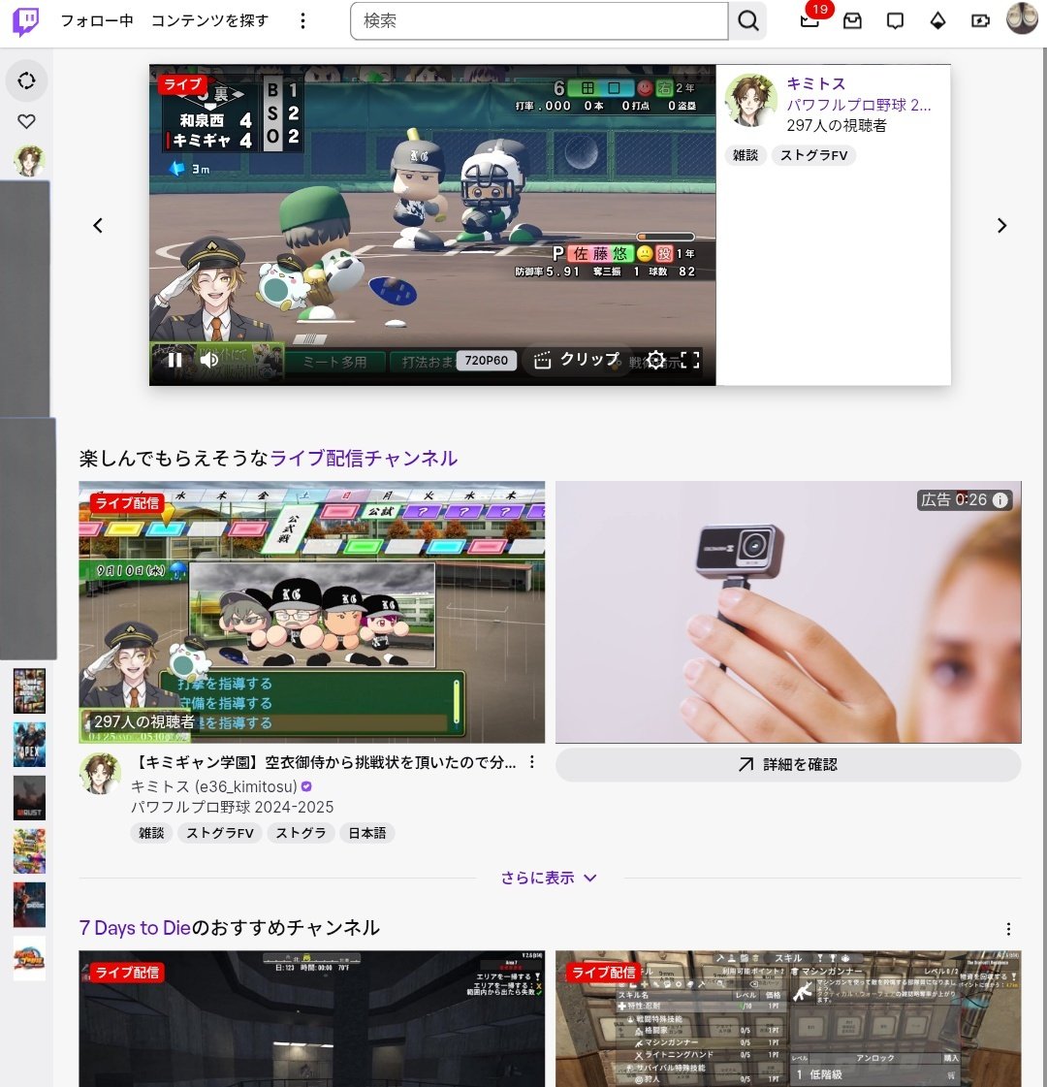Click the magnifier search button

747,20
